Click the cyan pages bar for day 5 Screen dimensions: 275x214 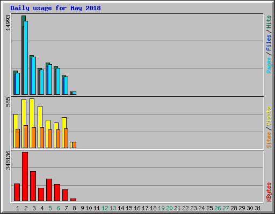(50, 79)
